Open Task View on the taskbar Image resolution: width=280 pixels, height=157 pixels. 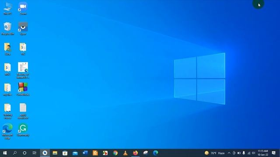[35, 153]
